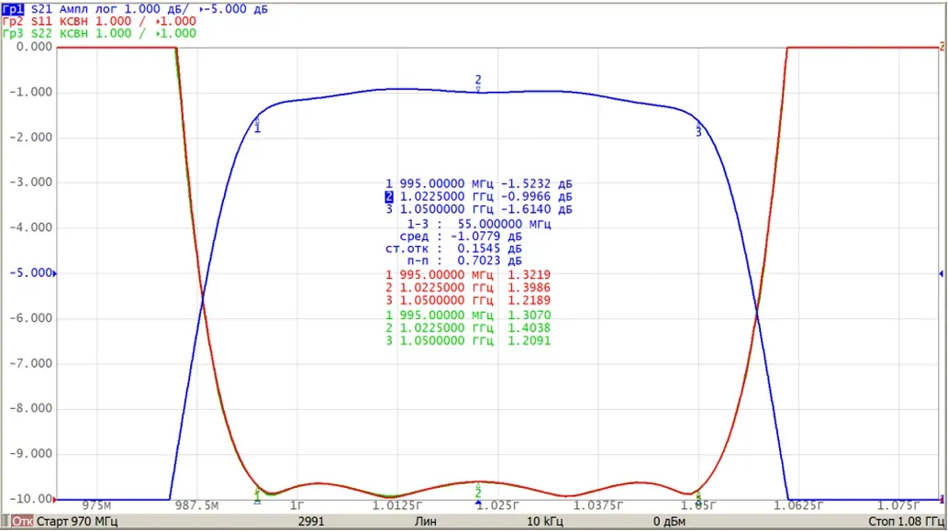
Task: Select marker 3 on the blue S21 curve
Action: pyautogui.click(x=698, y=128)
